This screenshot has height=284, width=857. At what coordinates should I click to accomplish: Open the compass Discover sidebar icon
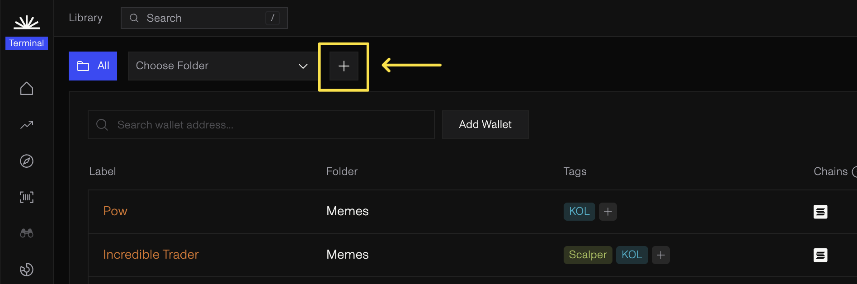[x=27, y=161]
